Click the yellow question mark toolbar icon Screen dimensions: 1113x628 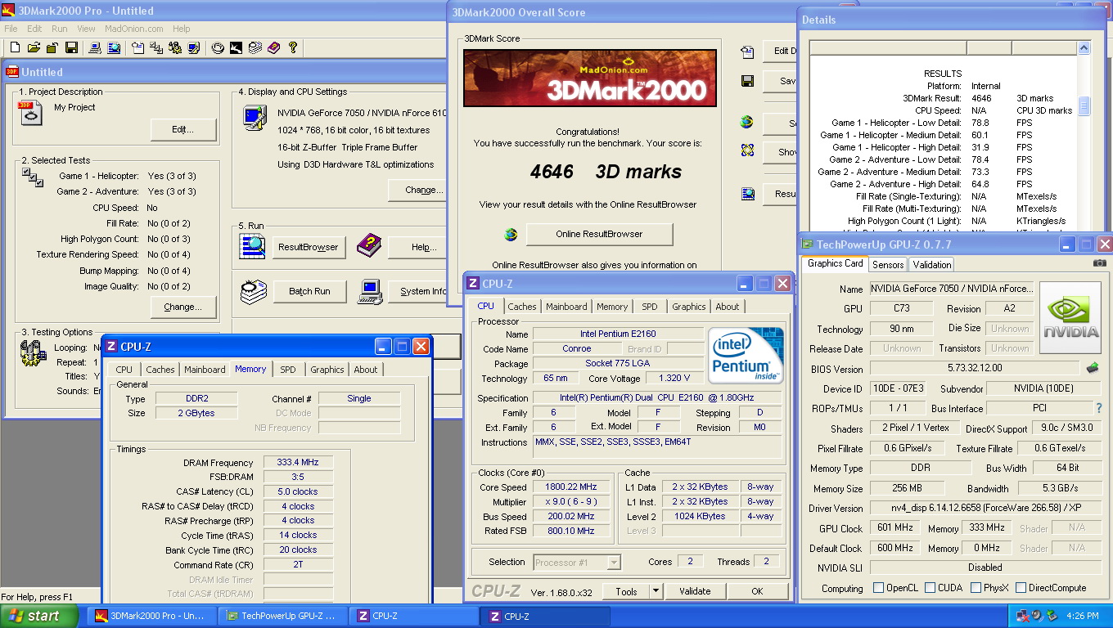coord(293,48)
